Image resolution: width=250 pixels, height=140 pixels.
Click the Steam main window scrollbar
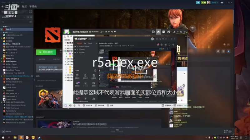[233, 17]
